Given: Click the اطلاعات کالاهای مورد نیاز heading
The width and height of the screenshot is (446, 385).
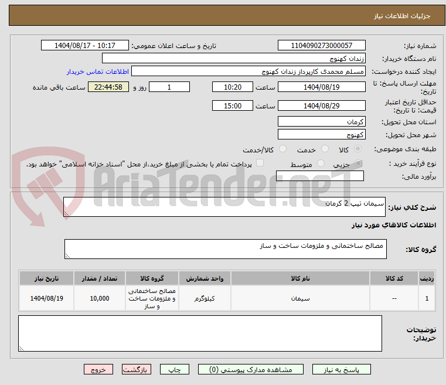Looking at the screenshot, I should (394, 225).
